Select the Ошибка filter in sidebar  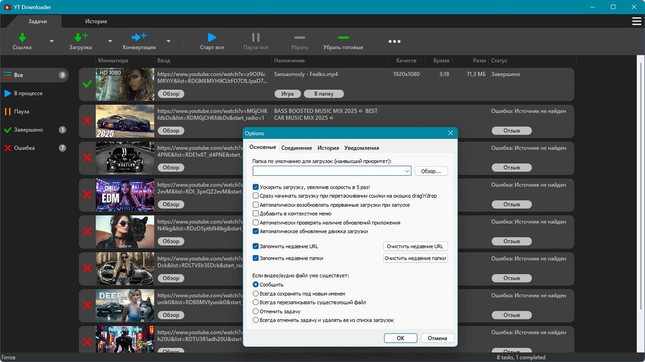click(25, 148)
